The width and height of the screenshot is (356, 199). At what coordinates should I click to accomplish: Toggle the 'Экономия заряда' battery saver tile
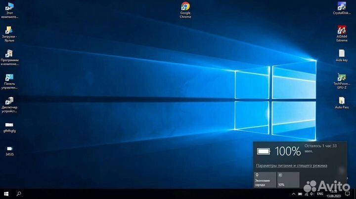click(x=265, y=180)
